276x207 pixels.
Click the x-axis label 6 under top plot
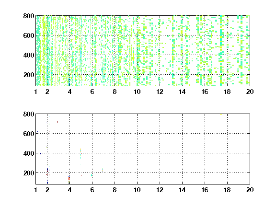[x=92, y=92]
